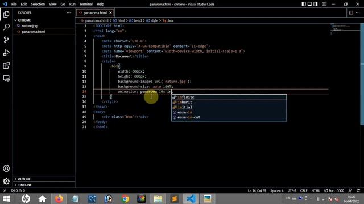Screen dimensions: 364x204
Task: Open the Run menu
Action: coord(72,4)
